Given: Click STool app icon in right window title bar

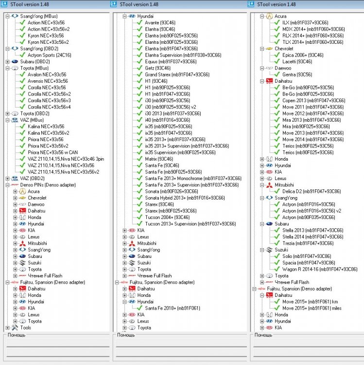Looking at the screenshot, I should (x=251, y=4).
